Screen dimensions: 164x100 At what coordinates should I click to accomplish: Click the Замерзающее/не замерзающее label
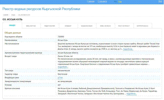click(x=18, y=81)
